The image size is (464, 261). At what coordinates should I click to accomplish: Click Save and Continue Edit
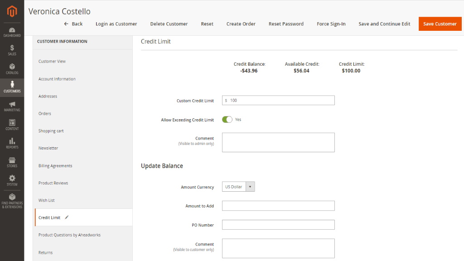point(384,24)
